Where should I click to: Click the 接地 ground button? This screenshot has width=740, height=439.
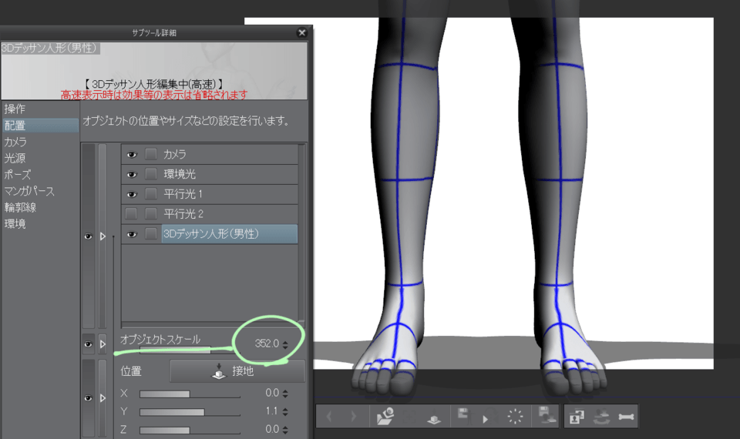pos(237,371)
